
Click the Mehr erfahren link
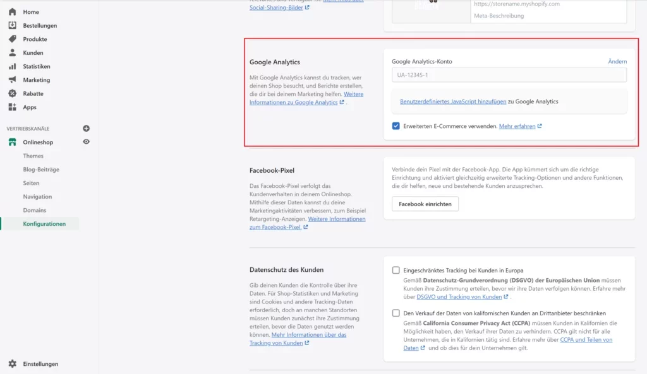tap(517, 126)
